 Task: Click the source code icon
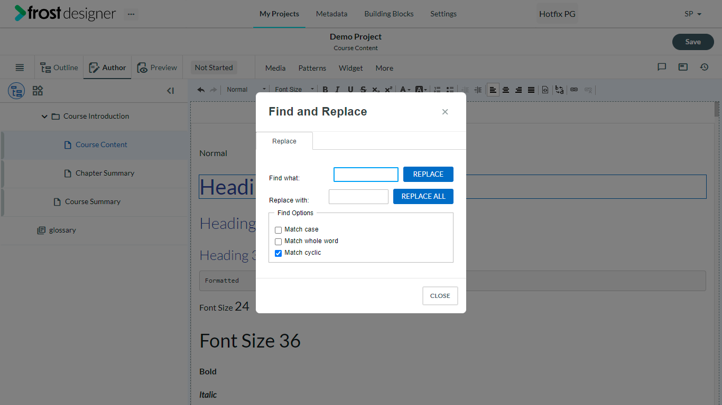[545, 90]
